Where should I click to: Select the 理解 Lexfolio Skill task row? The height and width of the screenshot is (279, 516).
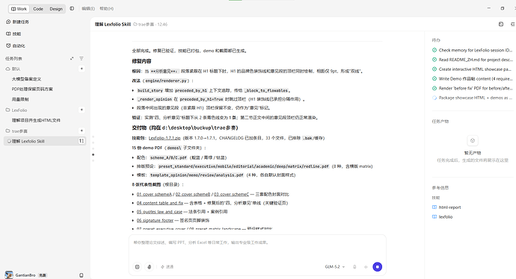pos(44,141)
